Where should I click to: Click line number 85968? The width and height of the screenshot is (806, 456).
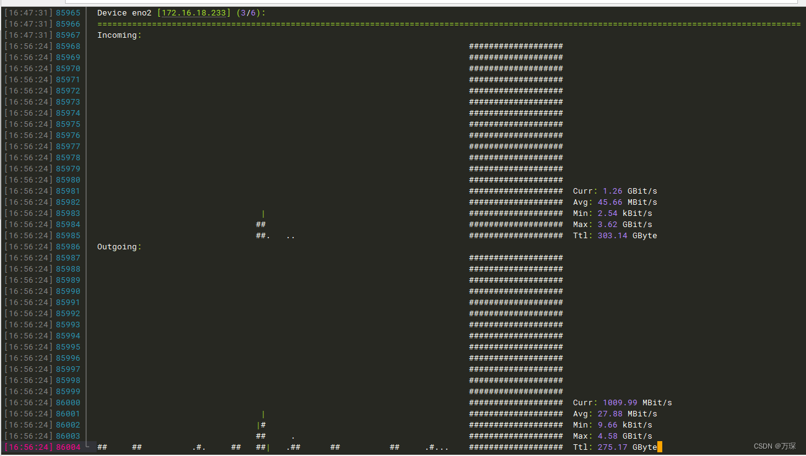click(x=68, y=46)
